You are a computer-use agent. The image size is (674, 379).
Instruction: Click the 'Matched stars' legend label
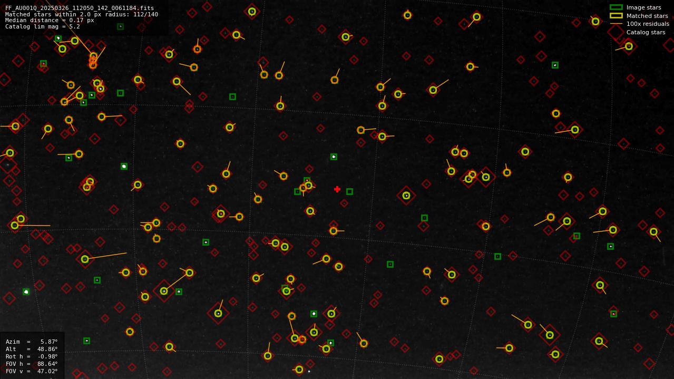point(647,16)
